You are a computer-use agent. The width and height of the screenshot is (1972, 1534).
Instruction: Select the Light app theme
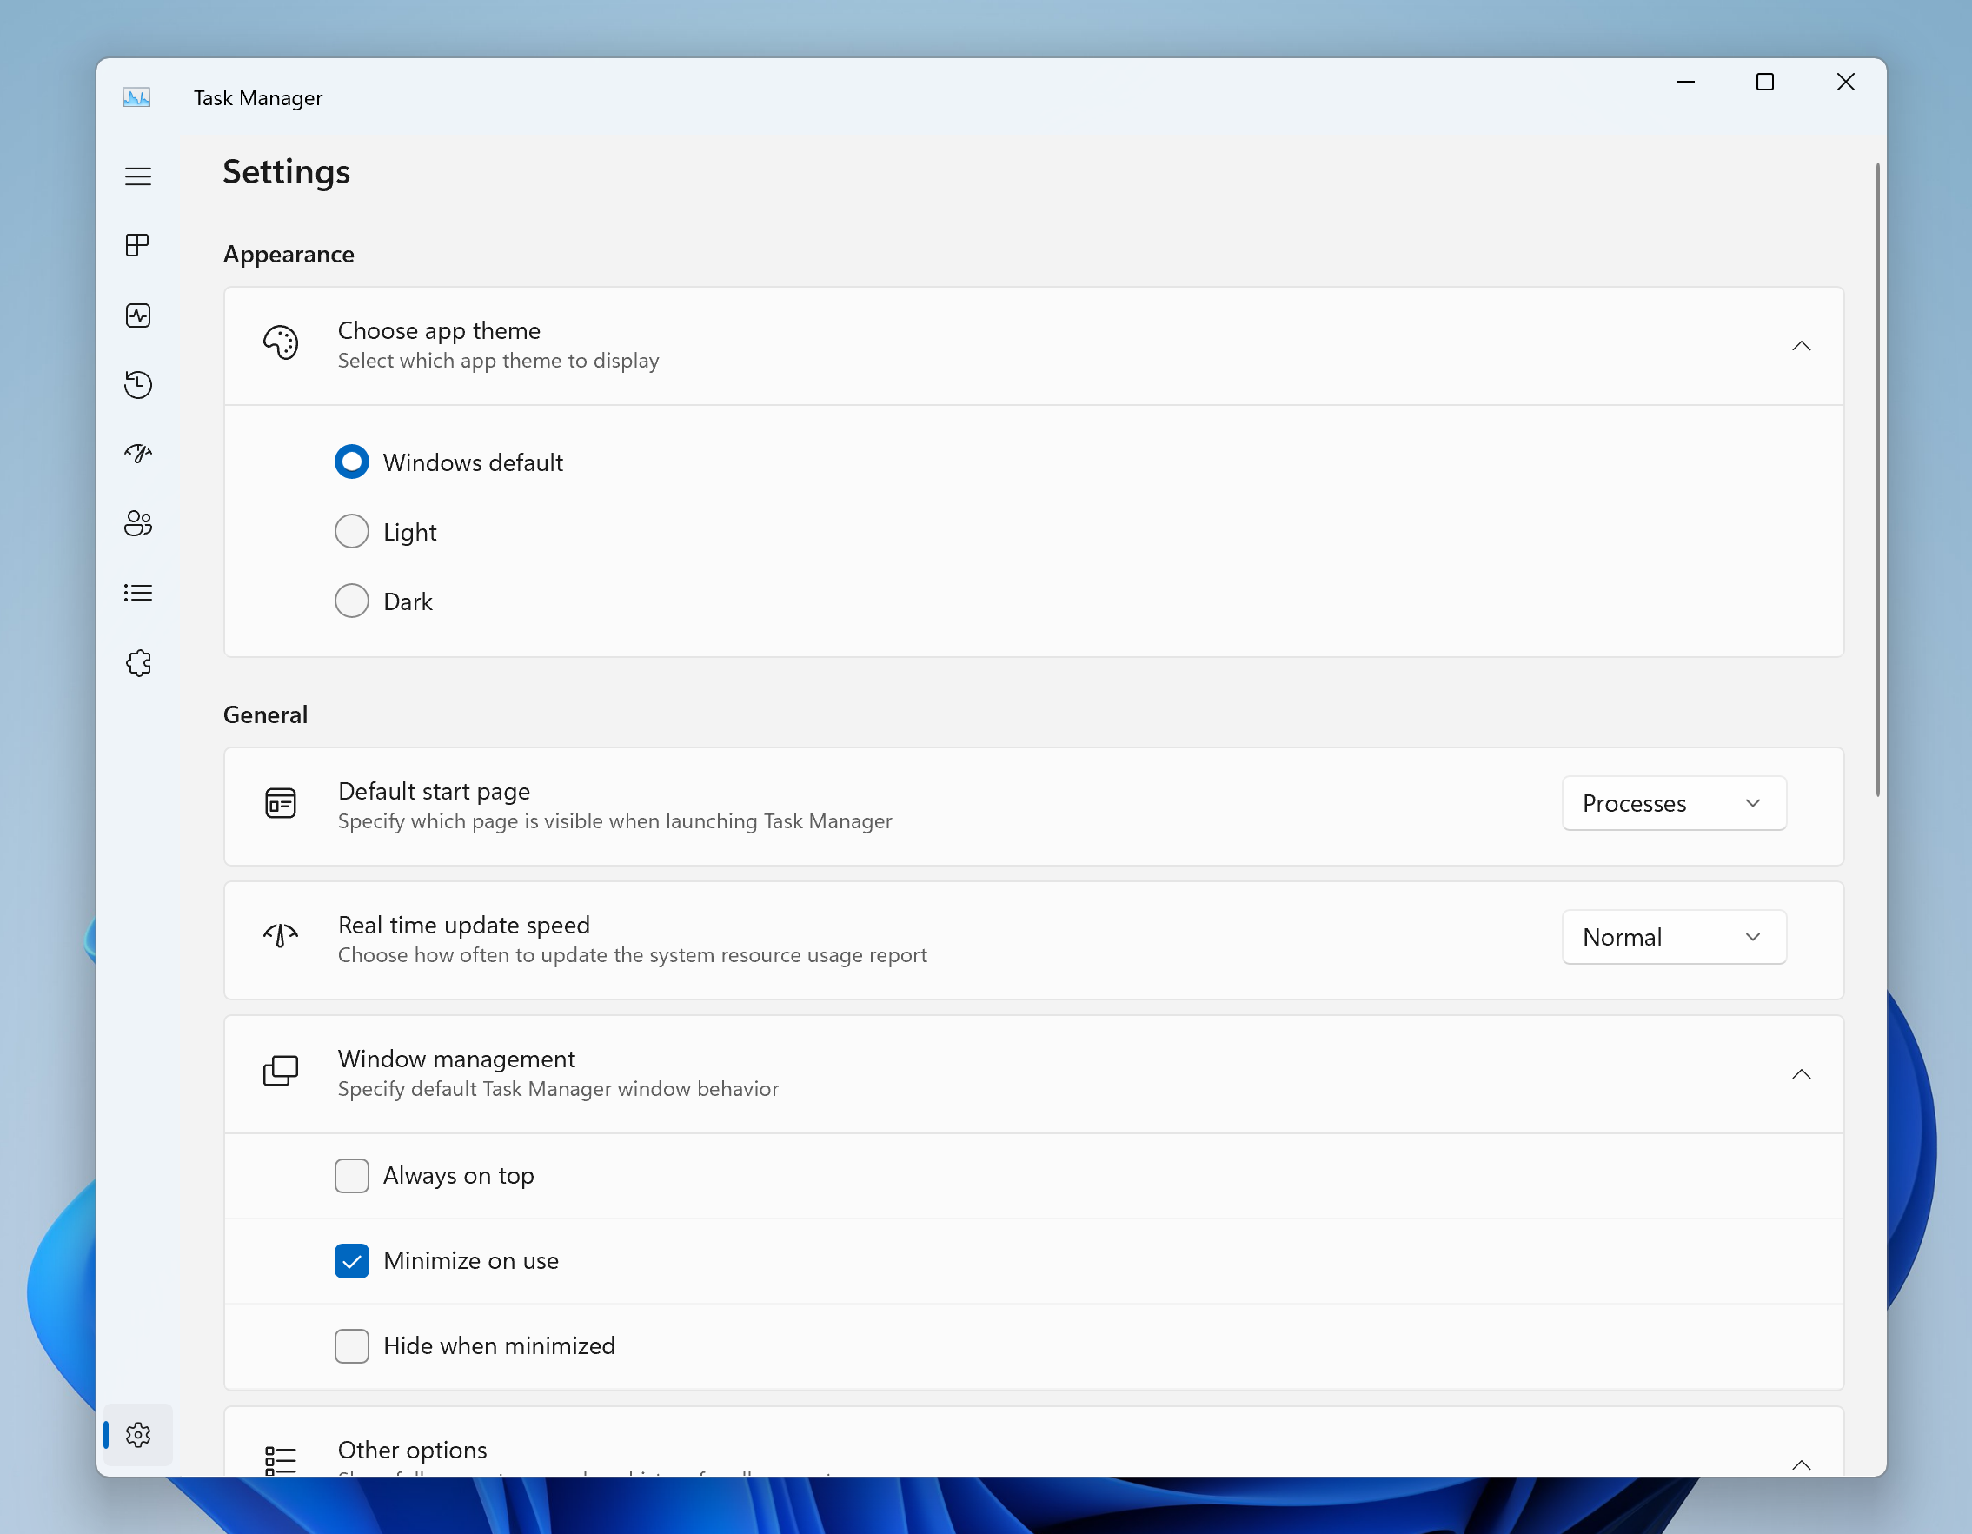pos(352,530)
